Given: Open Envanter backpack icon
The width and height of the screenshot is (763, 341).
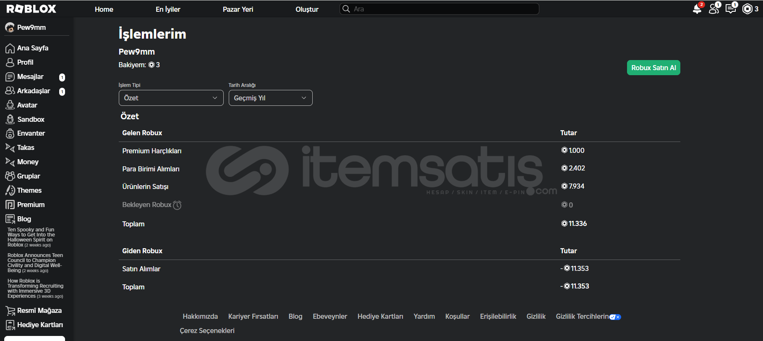Looking at the screenshot, I should [10, 134].
